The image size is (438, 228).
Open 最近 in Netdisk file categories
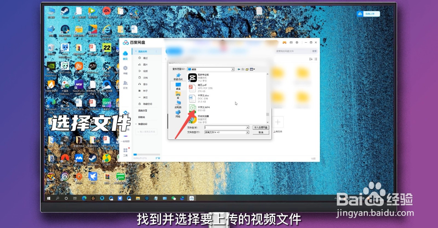[143, 58]
